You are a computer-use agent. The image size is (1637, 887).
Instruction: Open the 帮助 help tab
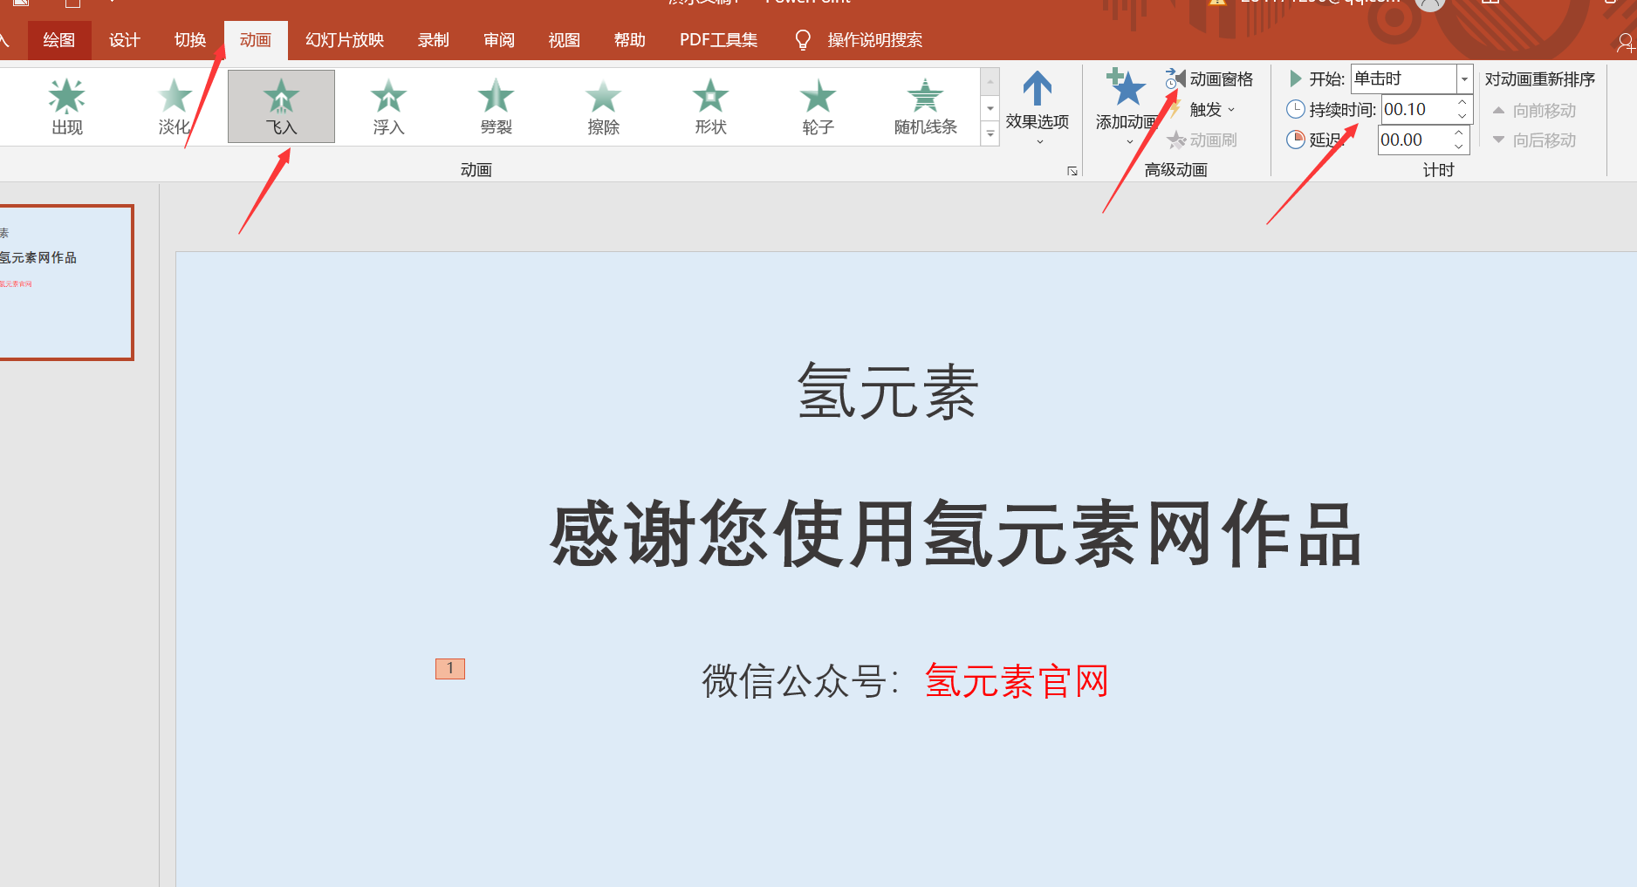pyautogui.click(x=630, y=40)
